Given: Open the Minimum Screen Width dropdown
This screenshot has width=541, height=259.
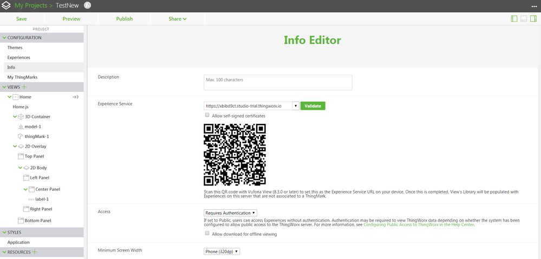Looking at the screenshot, I should pyautogui.click(x=222, y=251).
